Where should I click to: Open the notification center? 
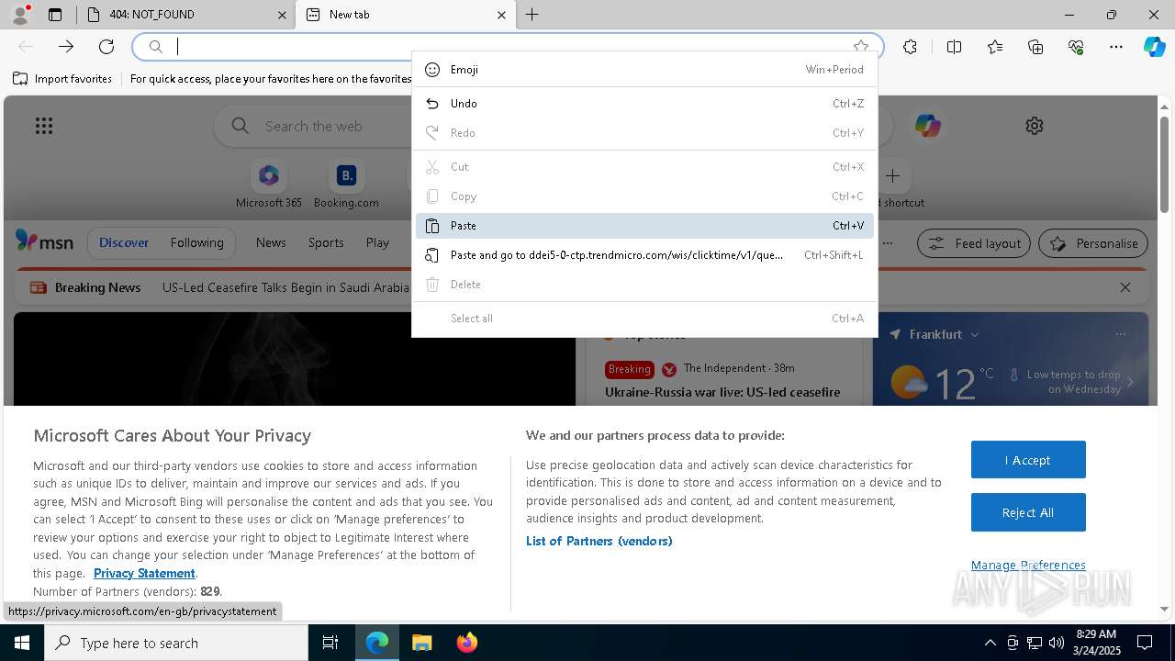(x=1145, y=643)
